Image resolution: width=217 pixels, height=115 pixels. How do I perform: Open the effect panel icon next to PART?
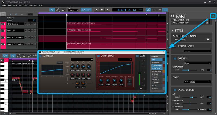click(x=213, y=16)
